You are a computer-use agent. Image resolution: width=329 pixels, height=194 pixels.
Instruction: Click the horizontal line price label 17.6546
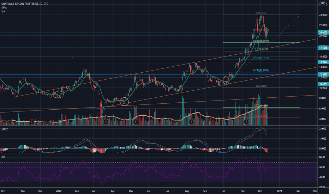tap(323, 48)
